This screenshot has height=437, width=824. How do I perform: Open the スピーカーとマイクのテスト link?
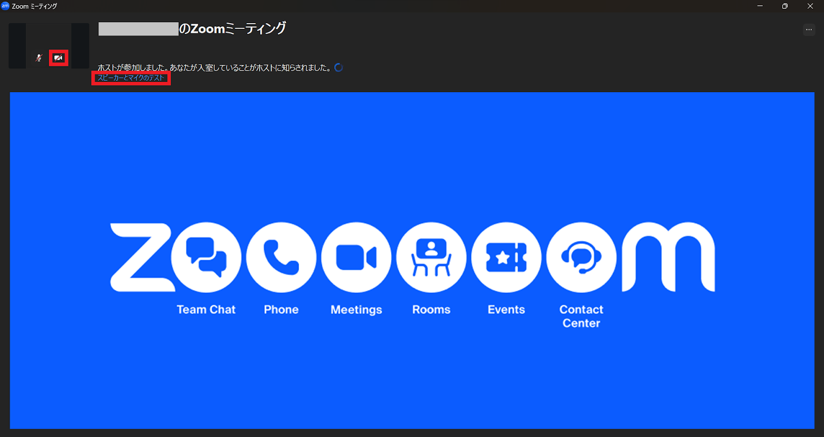pyautogui.click(x=131, y=78)
